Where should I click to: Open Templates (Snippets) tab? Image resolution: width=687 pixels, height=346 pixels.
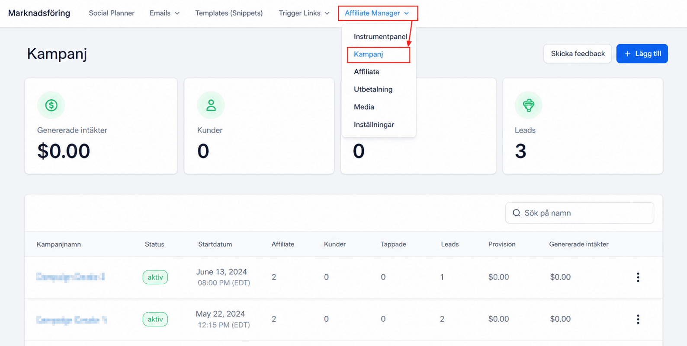point(229,13)
